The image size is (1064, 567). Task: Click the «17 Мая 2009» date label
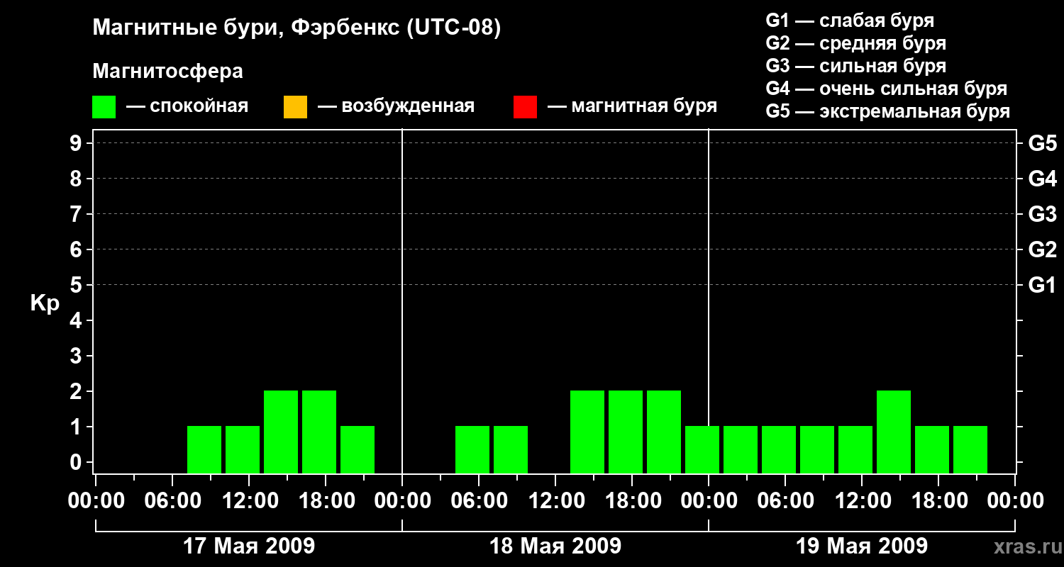pos(249,546)
